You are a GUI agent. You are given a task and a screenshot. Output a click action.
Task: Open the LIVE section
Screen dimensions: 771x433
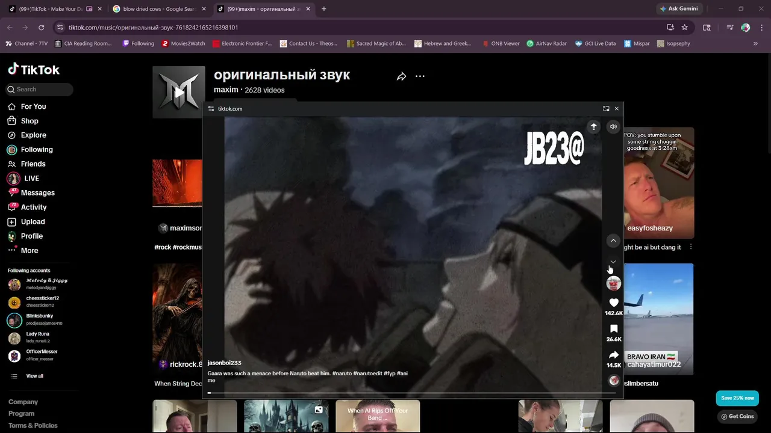tap(23, 179)
